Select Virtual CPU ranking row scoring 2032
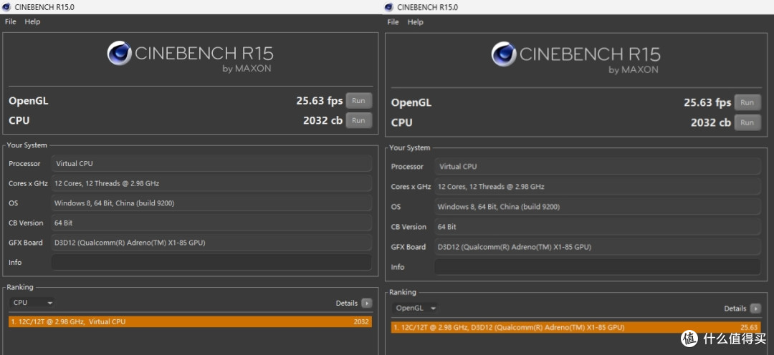The width and height of the screenshot is (774, 355). coord(190,321)
